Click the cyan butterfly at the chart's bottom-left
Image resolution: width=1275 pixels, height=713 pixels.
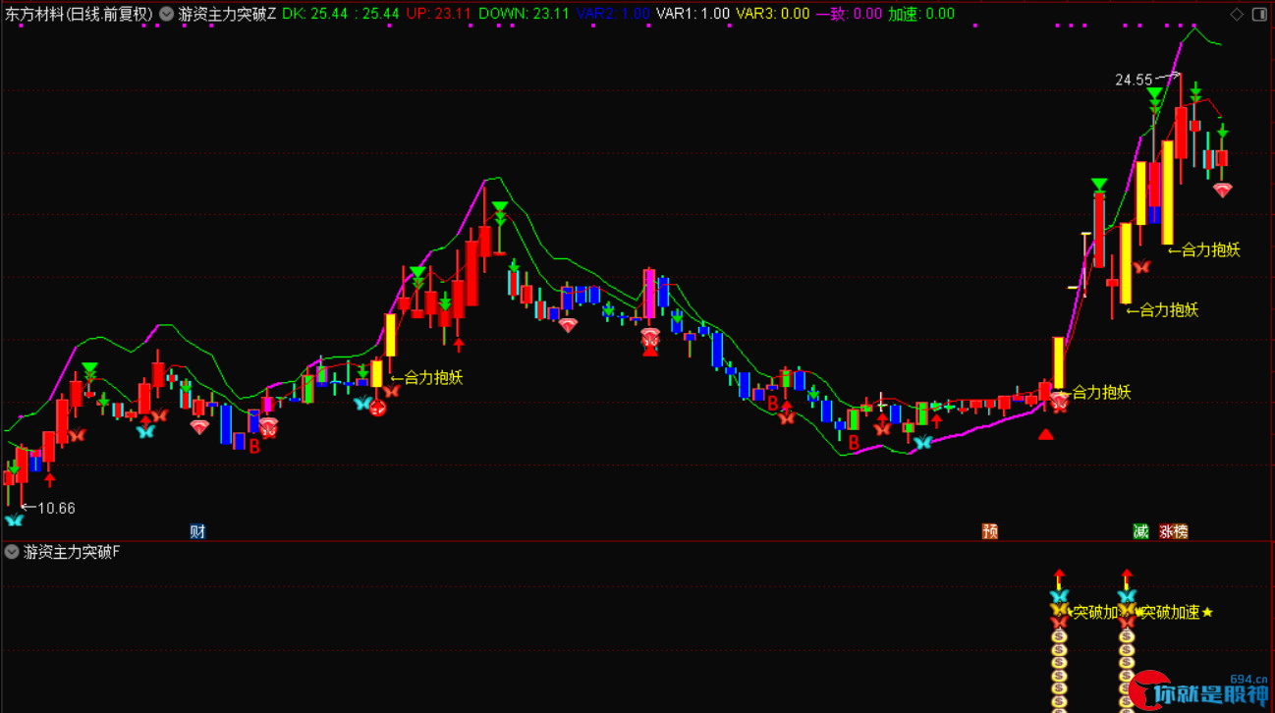click(14, 520)
